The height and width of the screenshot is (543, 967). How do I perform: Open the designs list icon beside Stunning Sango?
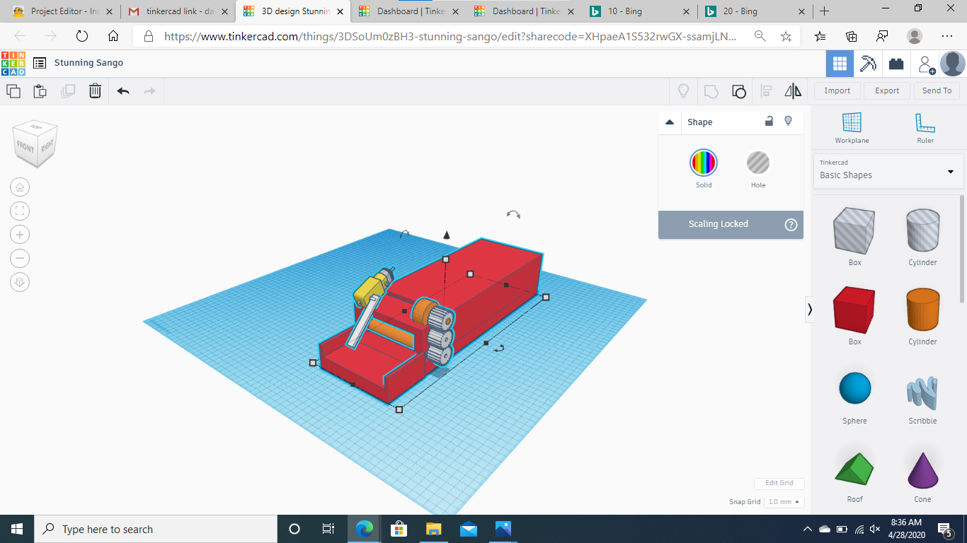pyautogui.click(x=40, y=63)
